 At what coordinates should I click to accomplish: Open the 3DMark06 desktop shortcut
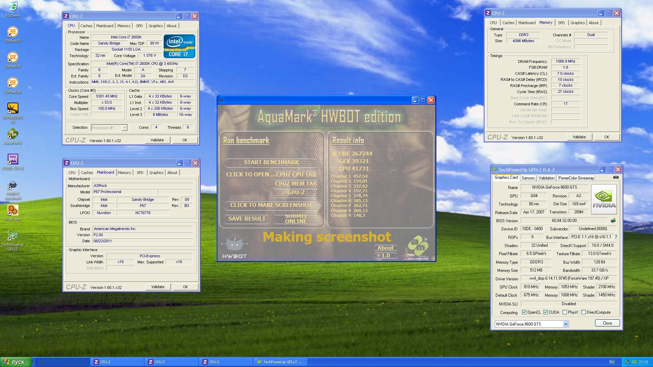click(13, 85)
